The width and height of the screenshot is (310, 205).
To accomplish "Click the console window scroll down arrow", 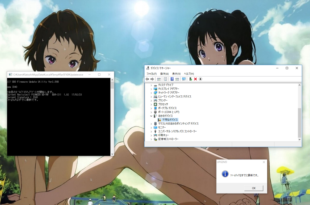I will pyautogui.click(x=112, y=154).
